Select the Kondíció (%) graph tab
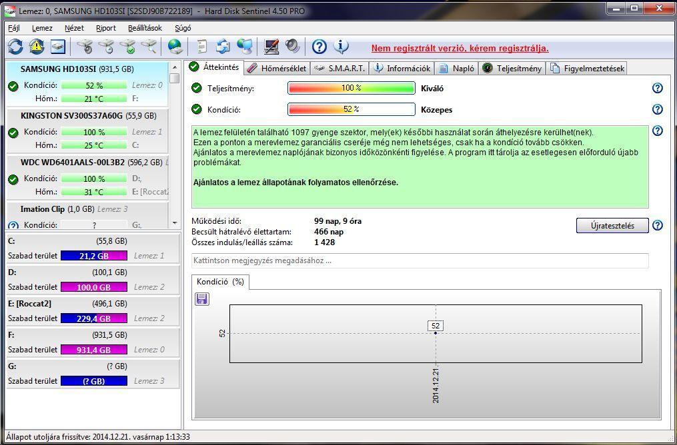This screenshot has width=677, height=445. tap(220, 282)
